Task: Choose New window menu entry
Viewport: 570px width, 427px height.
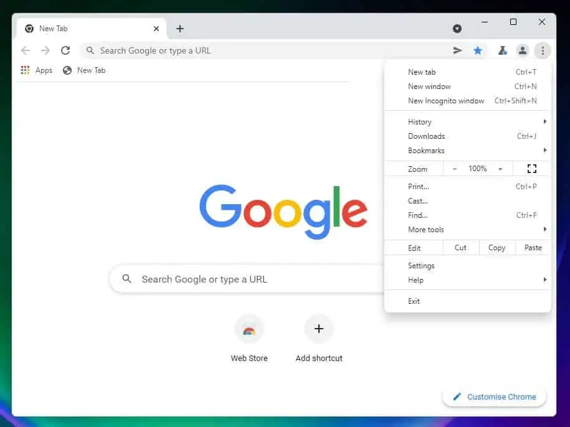Action: tap(467, 87)
